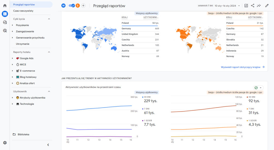The width and height of the screenshot is (274, 150).
Task: Open the Explore icon in left rail
Action: 5,22
